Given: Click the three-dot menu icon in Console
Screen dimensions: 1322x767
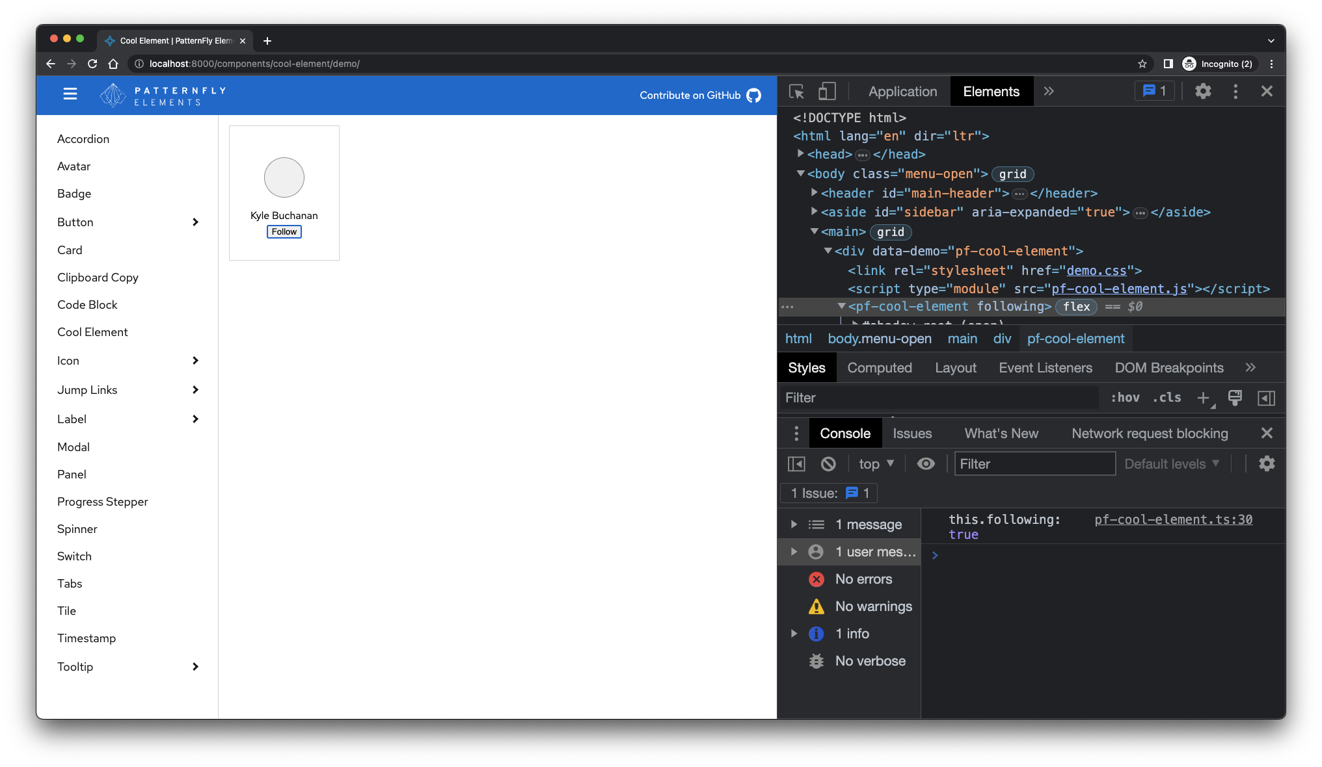Looking at the screenshot, I should click(x=794, y=433).
